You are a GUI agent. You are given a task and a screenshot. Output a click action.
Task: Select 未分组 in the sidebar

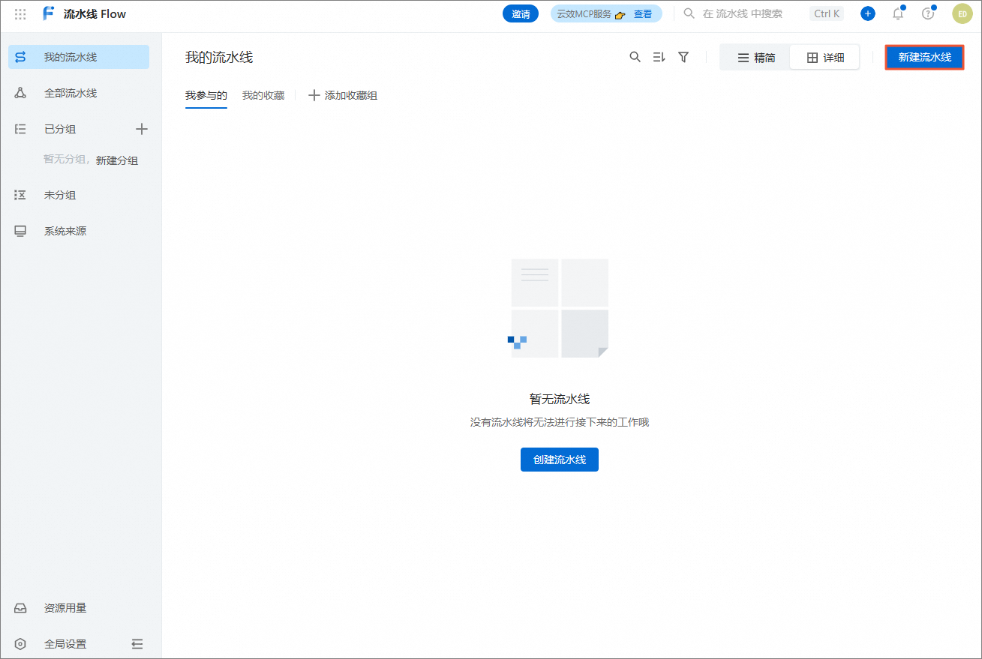[x=79, y=195]
